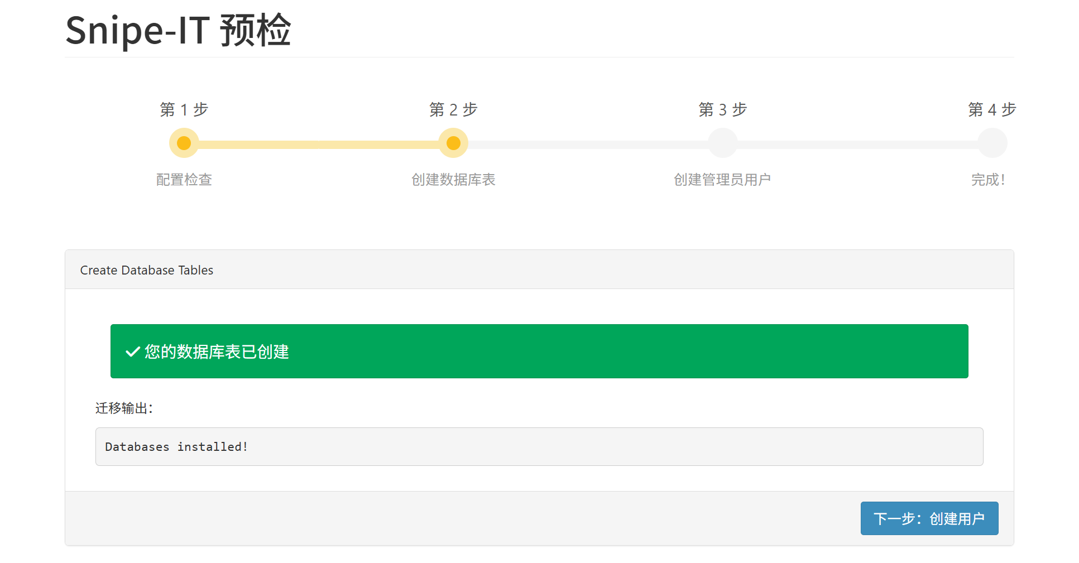Click the step 2 progress circle
The width and height of the screenshot is (1079, 563).
coord(453,142)
